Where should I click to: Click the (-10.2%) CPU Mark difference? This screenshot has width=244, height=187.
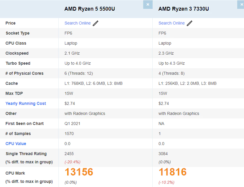166,182
